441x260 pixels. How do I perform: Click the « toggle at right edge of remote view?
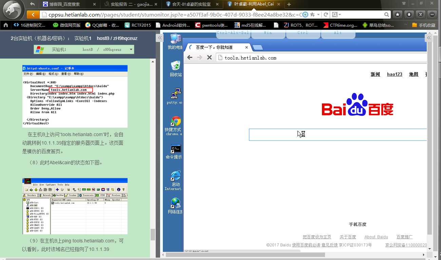[429, 38]
